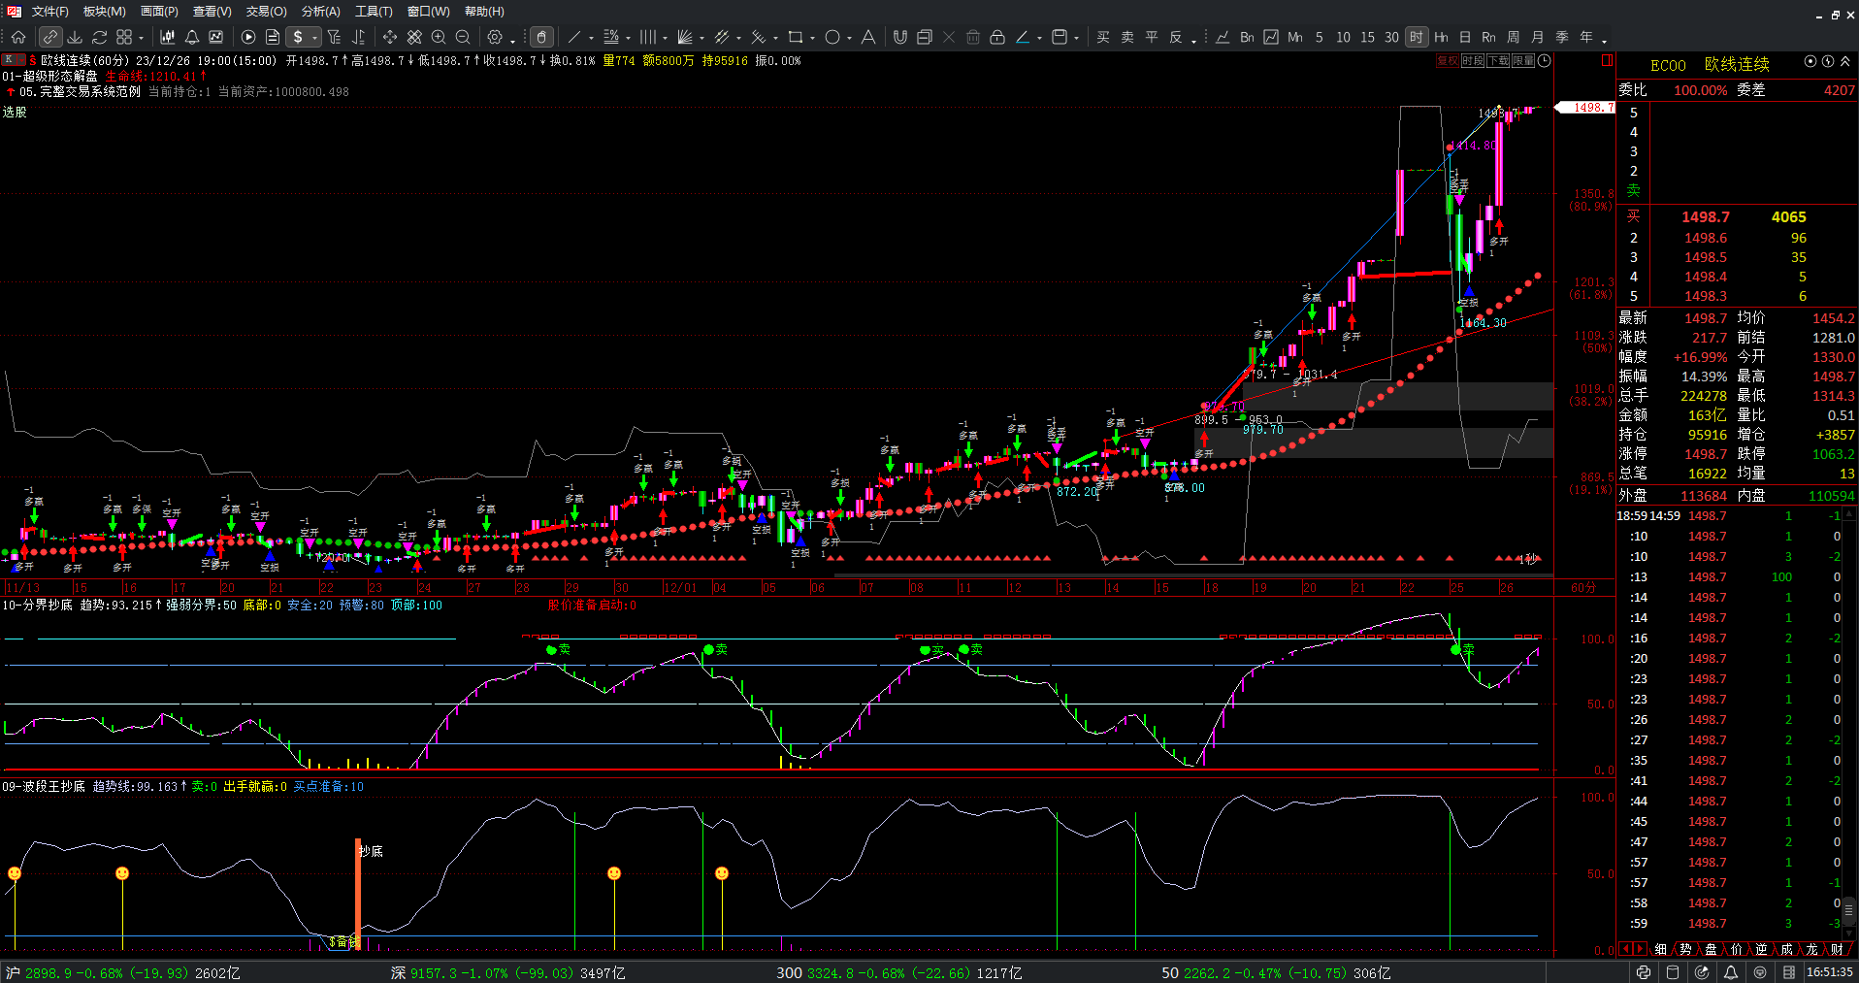Click the download data icon
1859x983 pixels.
tap(75, 37)
